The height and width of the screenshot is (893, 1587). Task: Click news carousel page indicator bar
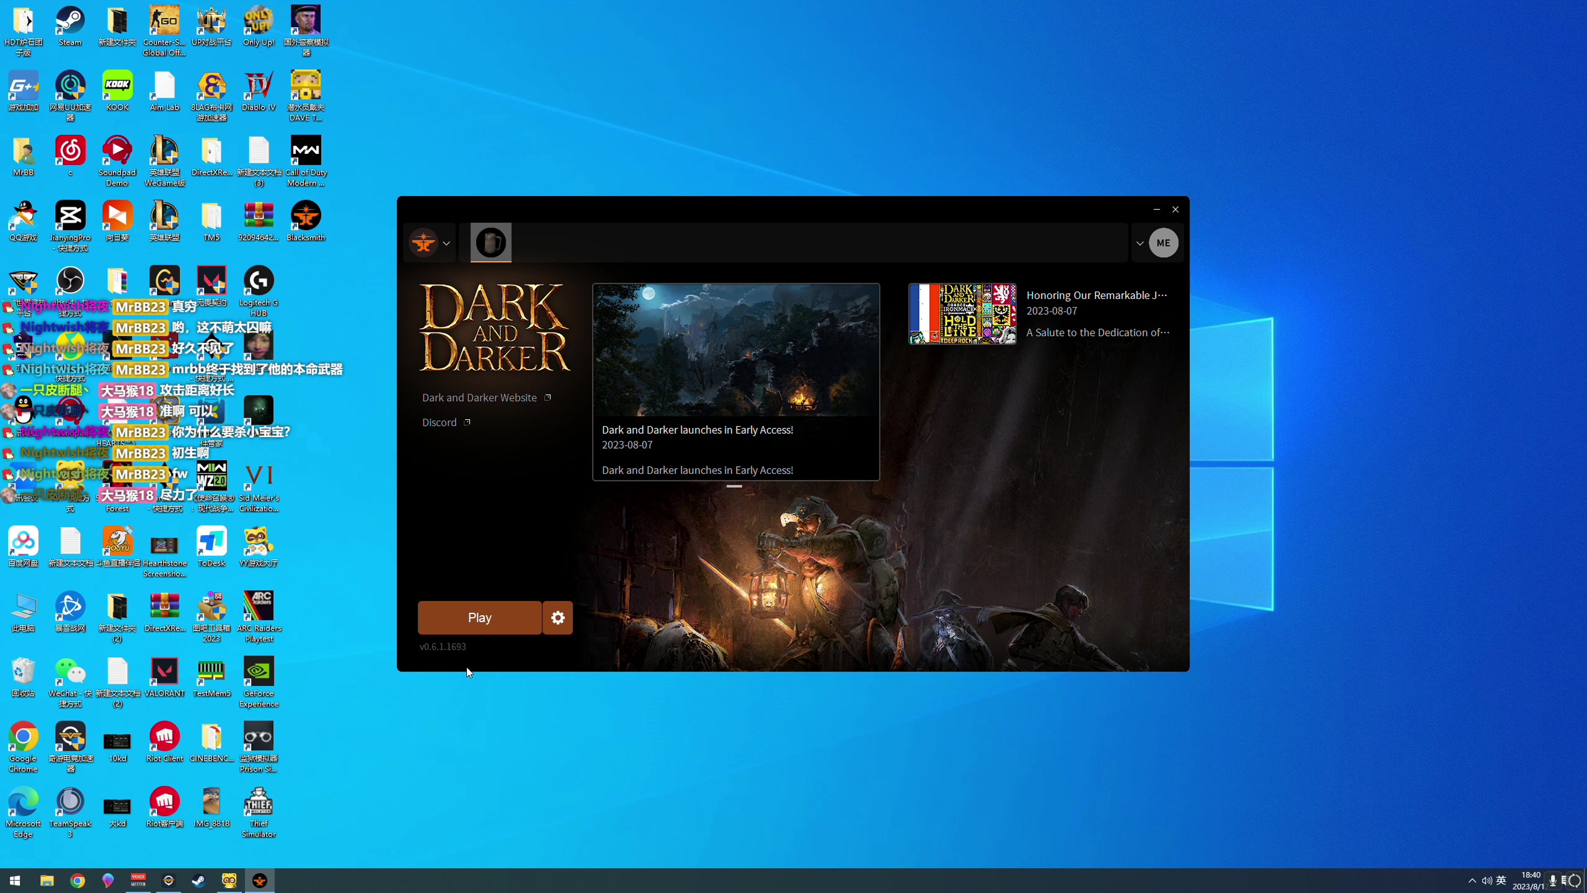pos(734,486)
